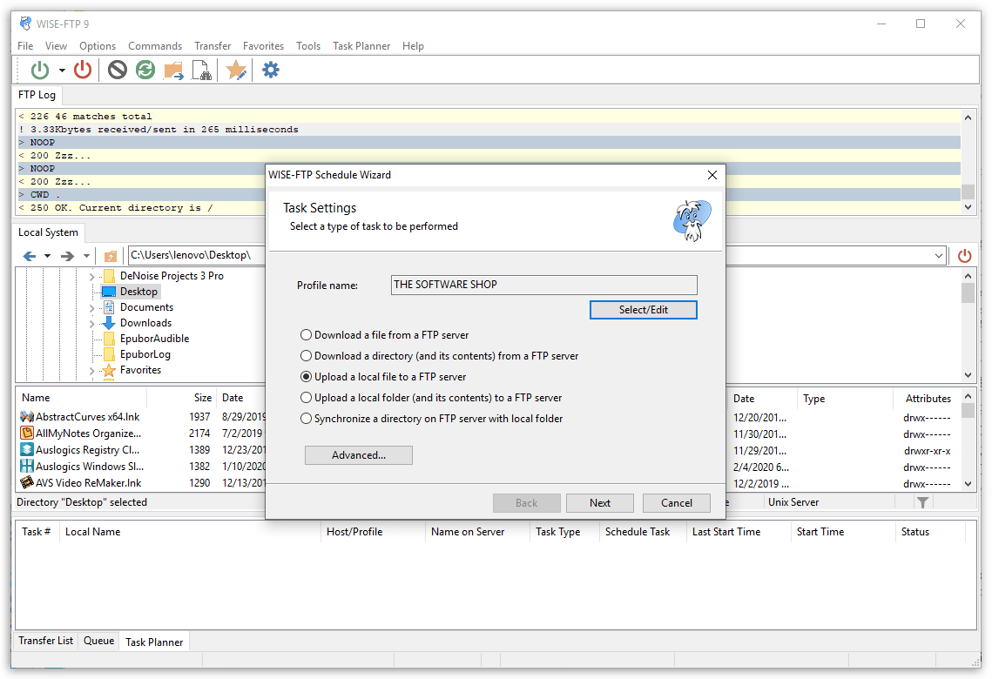
Task: Click the blue gear Options icon
Action: 270,70
